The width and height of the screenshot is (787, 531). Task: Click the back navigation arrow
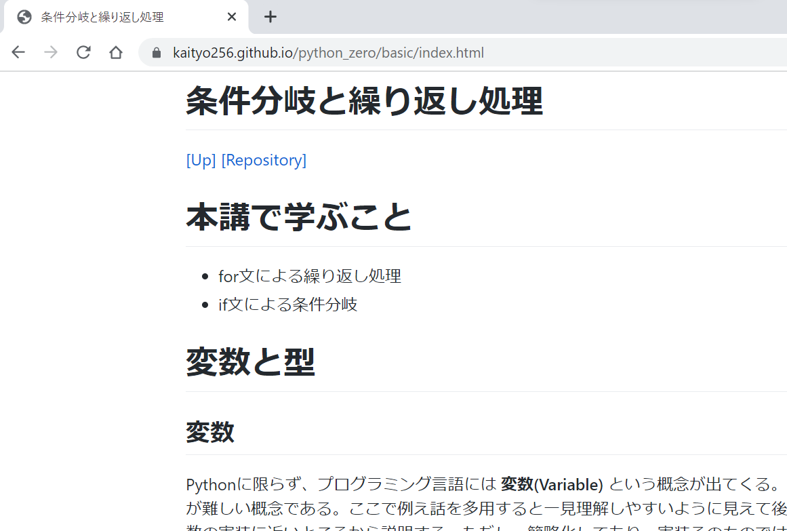18,52
